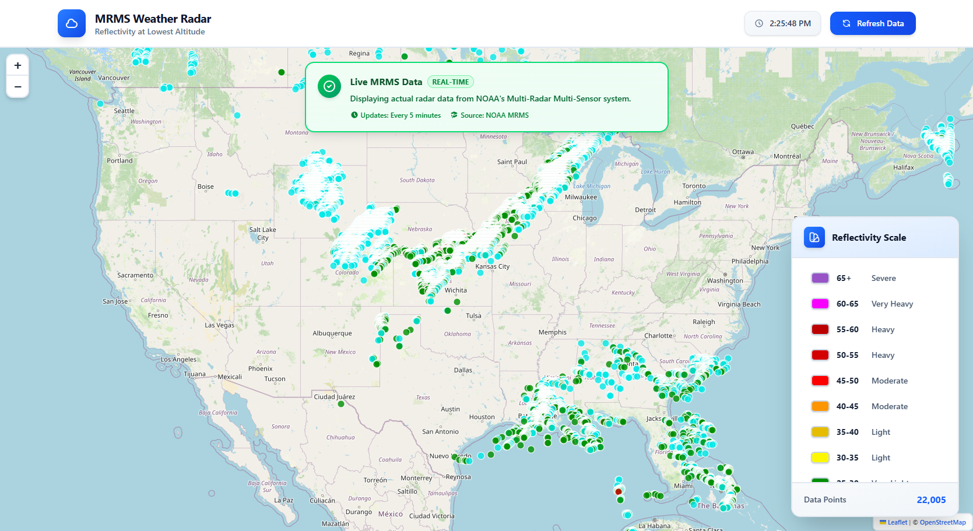The width and height of the screenshot is (973, 531).
Task: Click the green checkmark icon in Live MRMS banner
Action: 329,86
